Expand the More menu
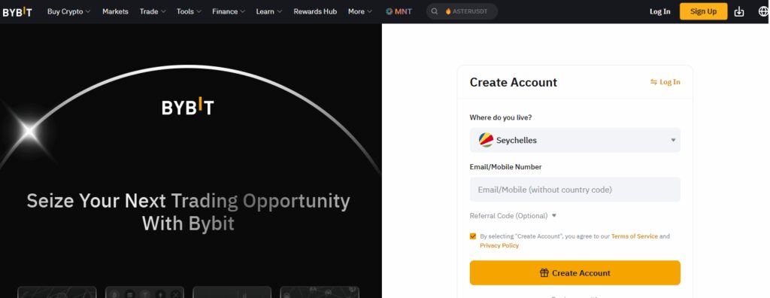Viewport: 770px width, 298px height. [360, 11]
